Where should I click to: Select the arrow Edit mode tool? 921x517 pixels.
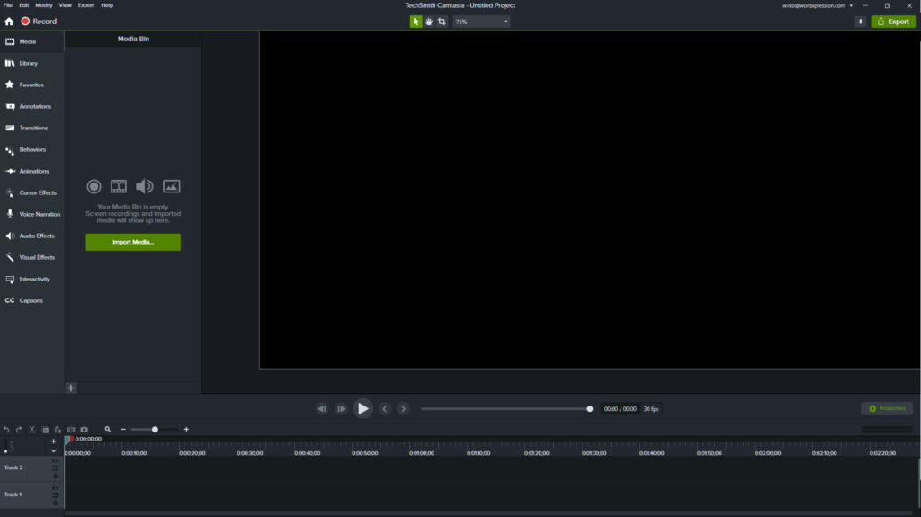coord(416,22)
